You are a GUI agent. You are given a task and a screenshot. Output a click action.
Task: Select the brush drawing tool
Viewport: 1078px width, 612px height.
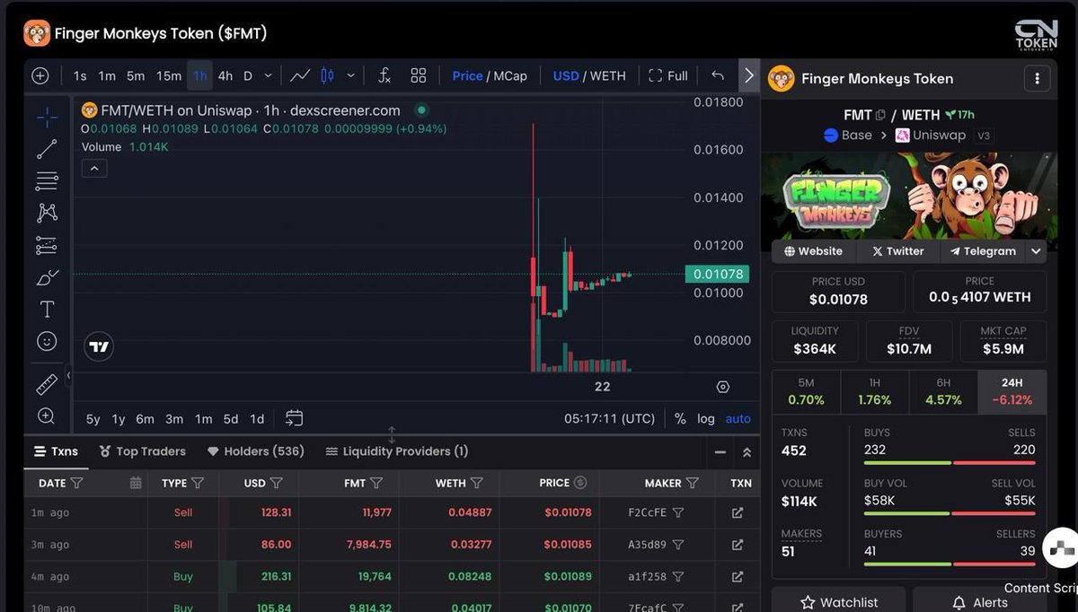[x=47, y=277]
